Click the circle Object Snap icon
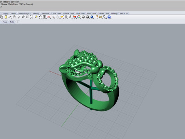The image size is (185, 139). tap(58, 17)
